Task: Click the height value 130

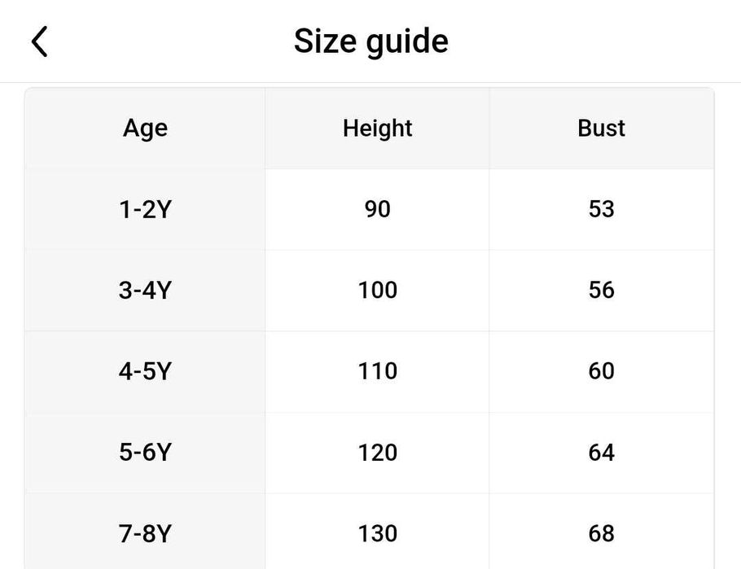Action: point(377,534)
